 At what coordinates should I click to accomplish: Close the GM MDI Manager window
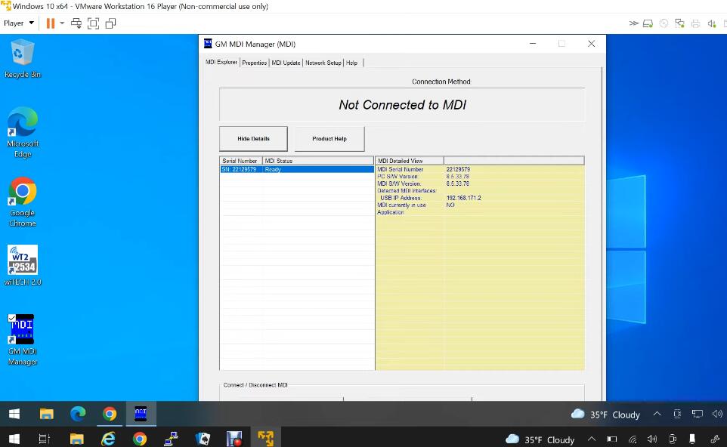[591, 44]
